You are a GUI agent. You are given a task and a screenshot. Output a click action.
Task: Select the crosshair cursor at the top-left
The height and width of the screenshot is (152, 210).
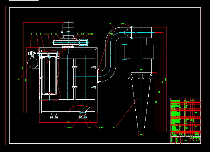point(24,1)
